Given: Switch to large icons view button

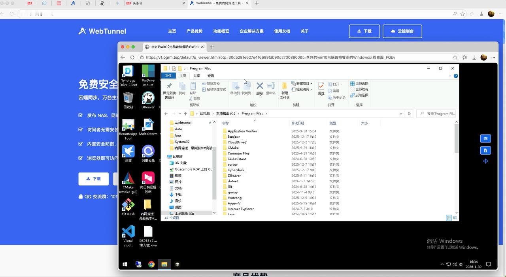Looking at the screenshot, I should pos(455,218).
